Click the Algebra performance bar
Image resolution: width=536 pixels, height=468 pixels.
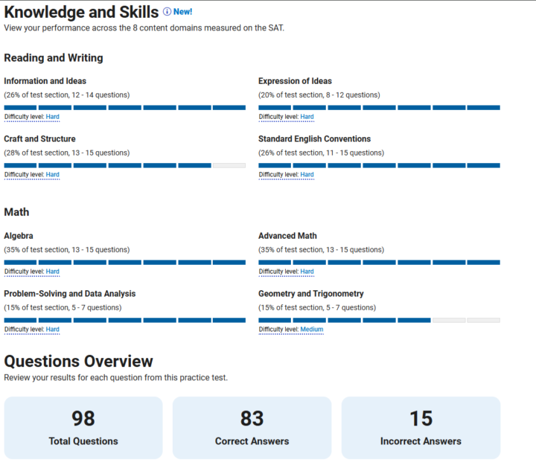coord(124,262)
